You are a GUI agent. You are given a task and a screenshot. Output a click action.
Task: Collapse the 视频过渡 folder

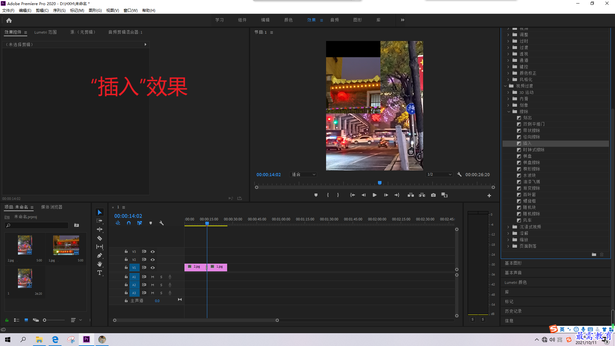pos(505,86)
